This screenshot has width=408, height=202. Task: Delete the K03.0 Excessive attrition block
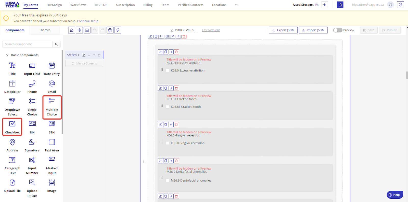pyautogui.click(x=176, y=52)
